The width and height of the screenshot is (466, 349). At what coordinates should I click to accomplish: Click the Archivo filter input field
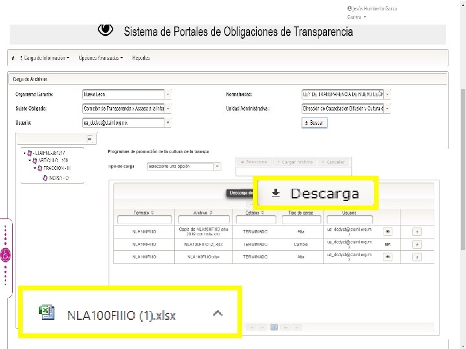pyautogui.click(x=204, y=220)
